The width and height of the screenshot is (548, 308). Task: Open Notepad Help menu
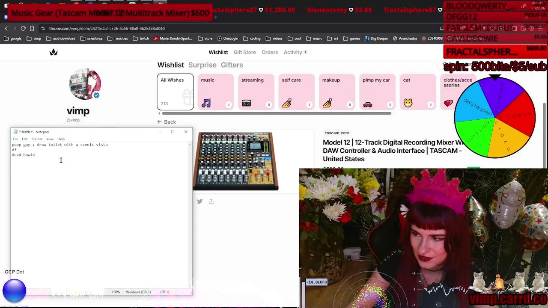click(x=61, y=139)
